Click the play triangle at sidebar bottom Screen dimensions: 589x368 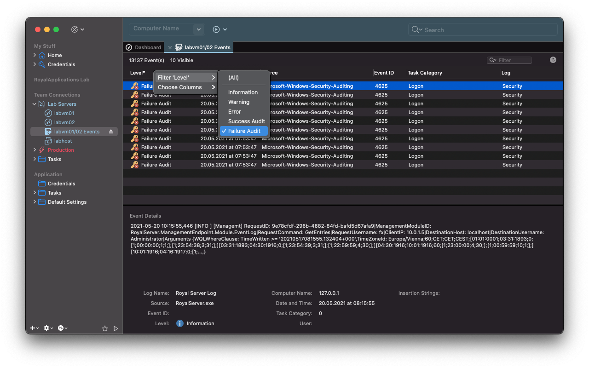pos(116,328)
